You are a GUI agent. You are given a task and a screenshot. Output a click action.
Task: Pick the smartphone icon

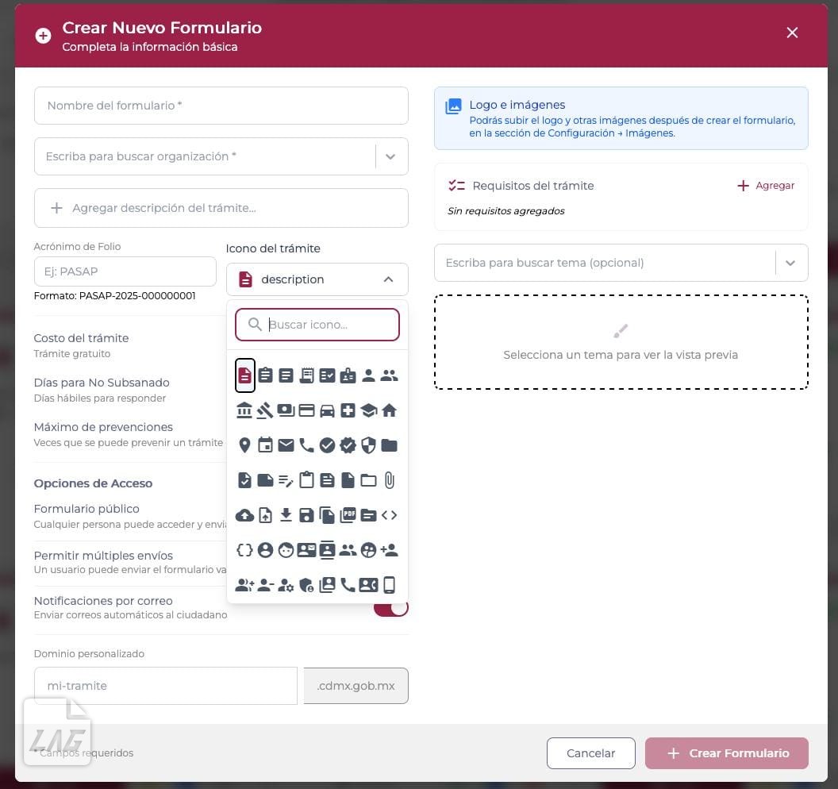[x=389, y=585]
